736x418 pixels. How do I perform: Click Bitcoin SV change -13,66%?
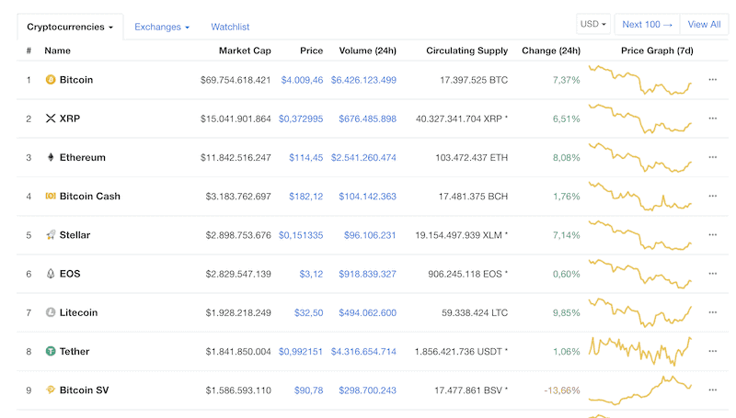tap(562, 390)
